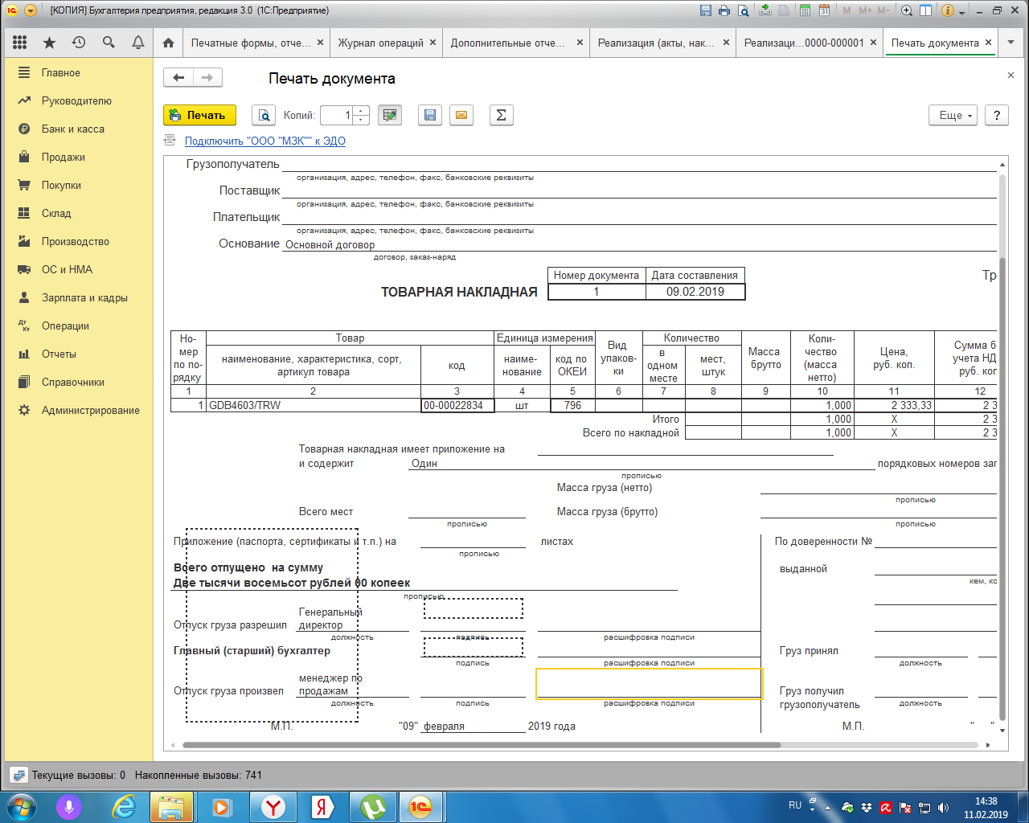Image resolution: width=1029 pixels, height=823 pixels.
Task: Click the help question mark button
Action: tap(997, 115)
